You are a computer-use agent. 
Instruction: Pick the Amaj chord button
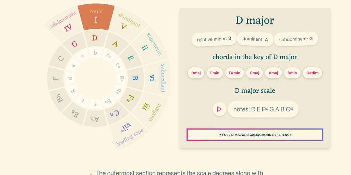[x=274, y=73]
